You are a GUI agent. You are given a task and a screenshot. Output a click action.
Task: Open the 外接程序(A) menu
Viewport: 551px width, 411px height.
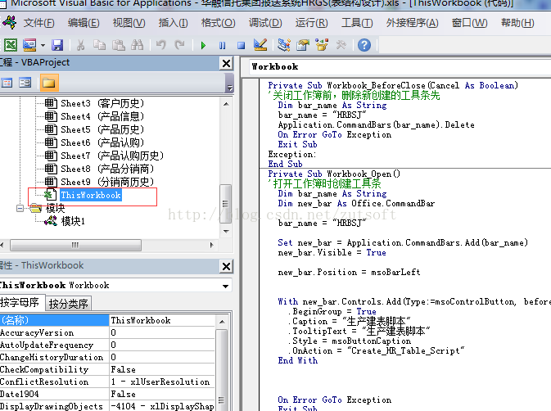412,23
